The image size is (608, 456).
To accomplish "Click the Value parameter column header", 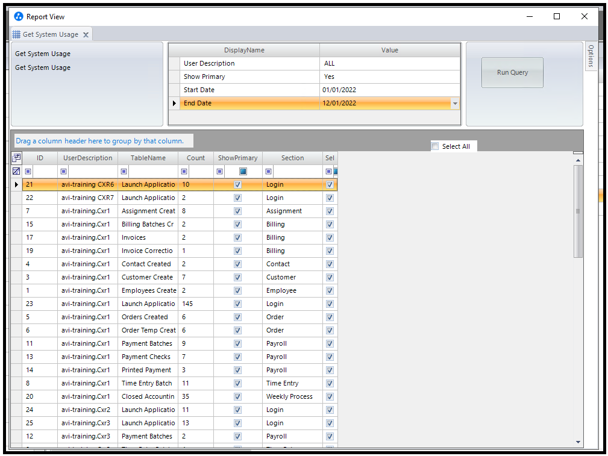I will 390,50.
